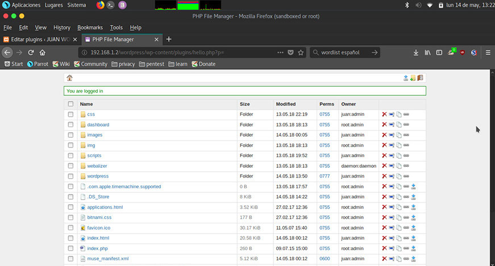The height and width of the screenshot is (266, 495).
Task: Click rename icon for the dashboard folder
Action: (x=392, y=125)
